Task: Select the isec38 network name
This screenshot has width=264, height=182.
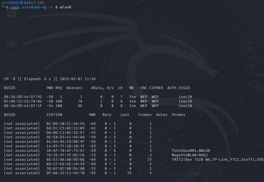Action: coord(185,97)
